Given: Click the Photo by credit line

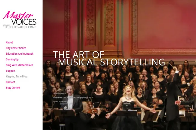Looking at the screenshot, I should point(60,101).
